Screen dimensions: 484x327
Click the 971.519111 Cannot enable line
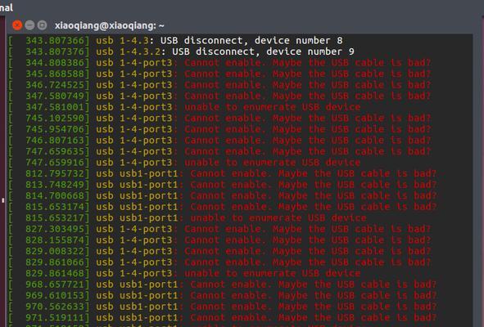point(222,318)
